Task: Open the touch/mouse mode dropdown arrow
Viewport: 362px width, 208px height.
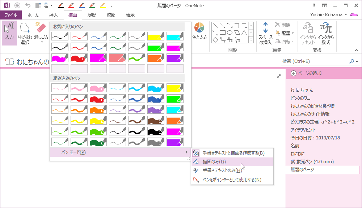Action: coord(51,5)
